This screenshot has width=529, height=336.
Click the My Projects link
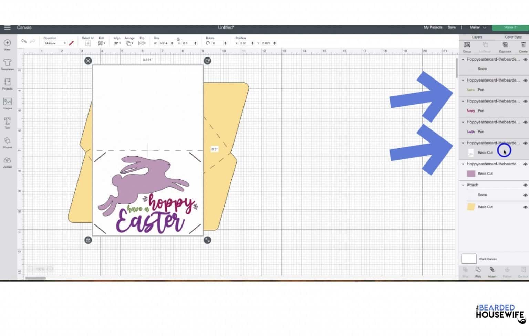tap(433, 27)
